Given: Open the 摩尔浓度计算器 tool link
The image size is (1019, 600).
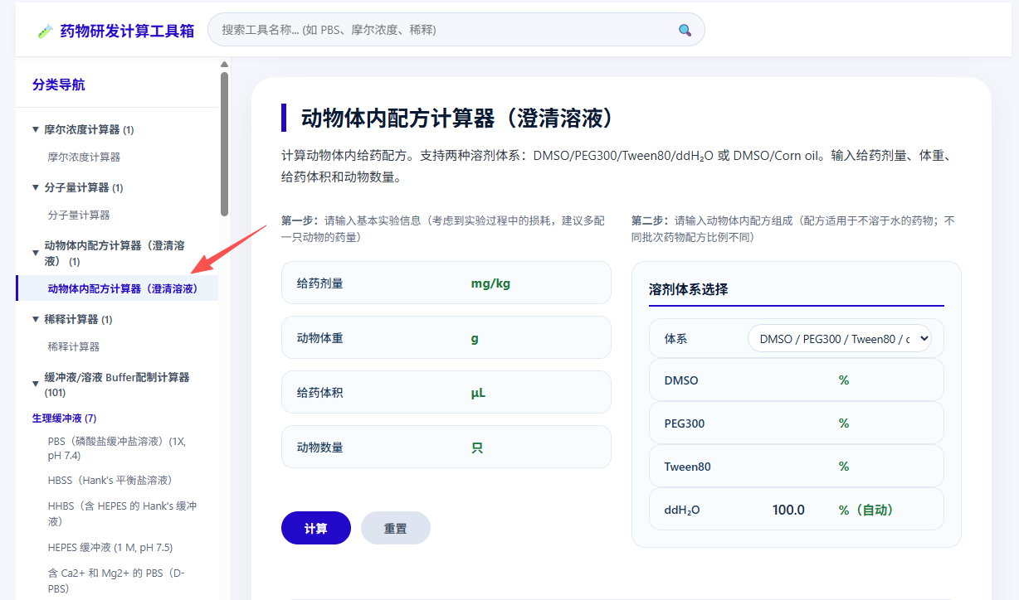Looking at the screenshot, I should 84,157.
